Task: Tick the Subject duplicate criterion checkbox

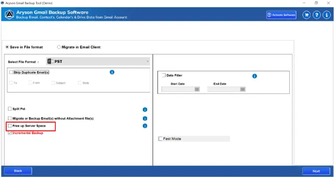Action: (x=53, y=83)
